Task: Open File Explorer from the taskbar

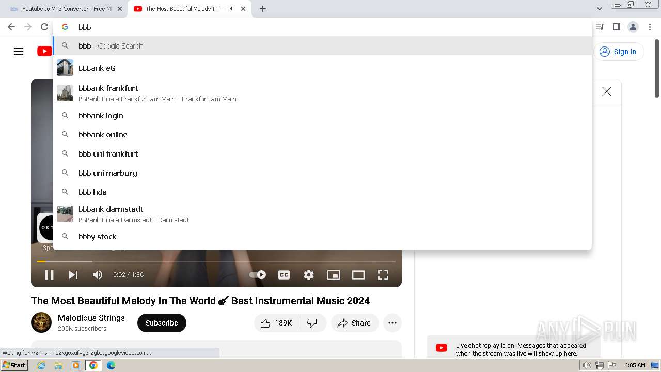Action: pos(58,365)
